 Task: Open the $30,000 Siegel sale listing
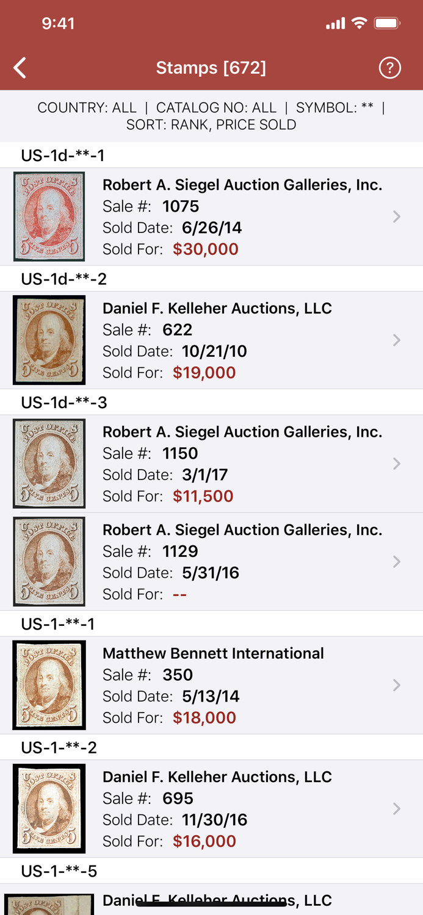[x=244, y=217]
